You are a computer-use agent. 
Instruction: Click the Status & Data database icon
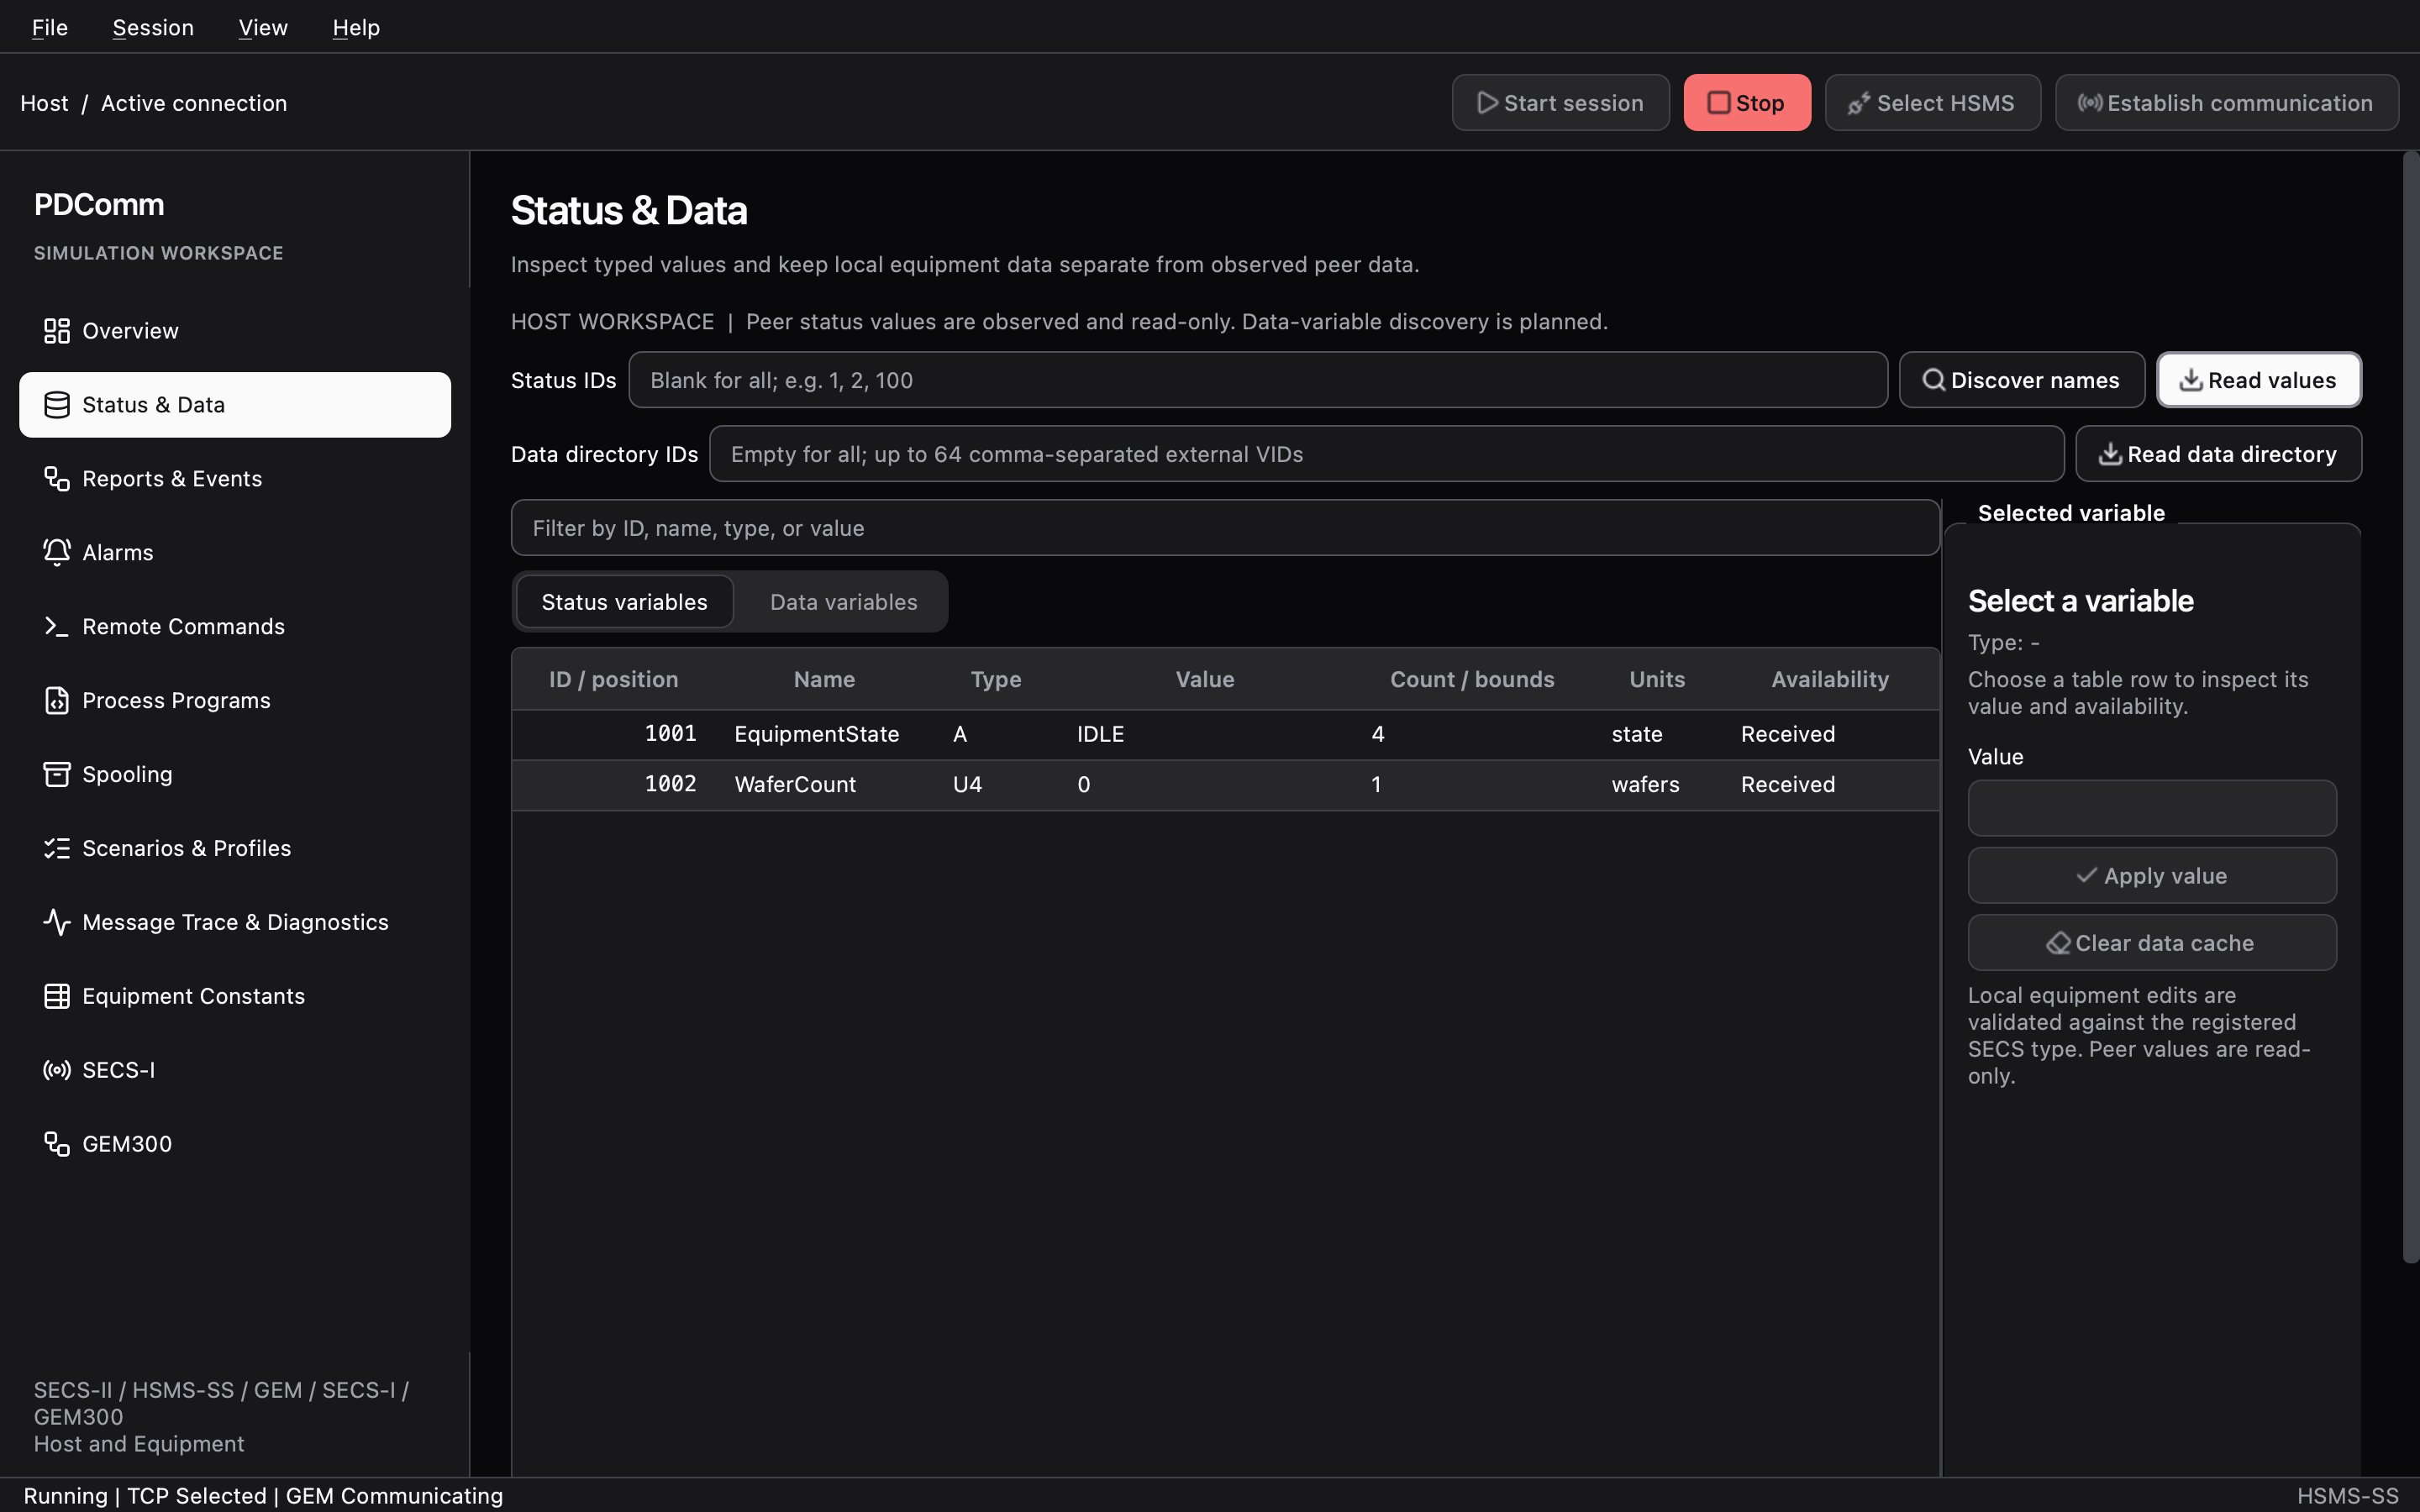[57, 405]
